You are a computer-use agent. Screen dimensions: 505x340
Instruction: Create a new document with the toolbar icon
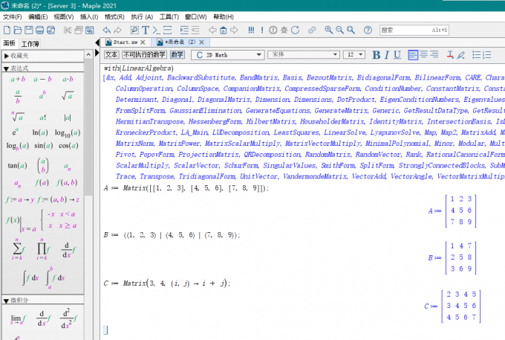7,30
